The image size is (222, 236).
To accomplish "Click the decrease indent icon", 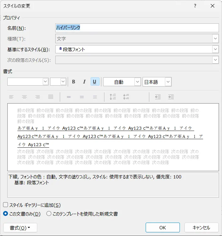I will pyautogui.click(x=158, y=97).
